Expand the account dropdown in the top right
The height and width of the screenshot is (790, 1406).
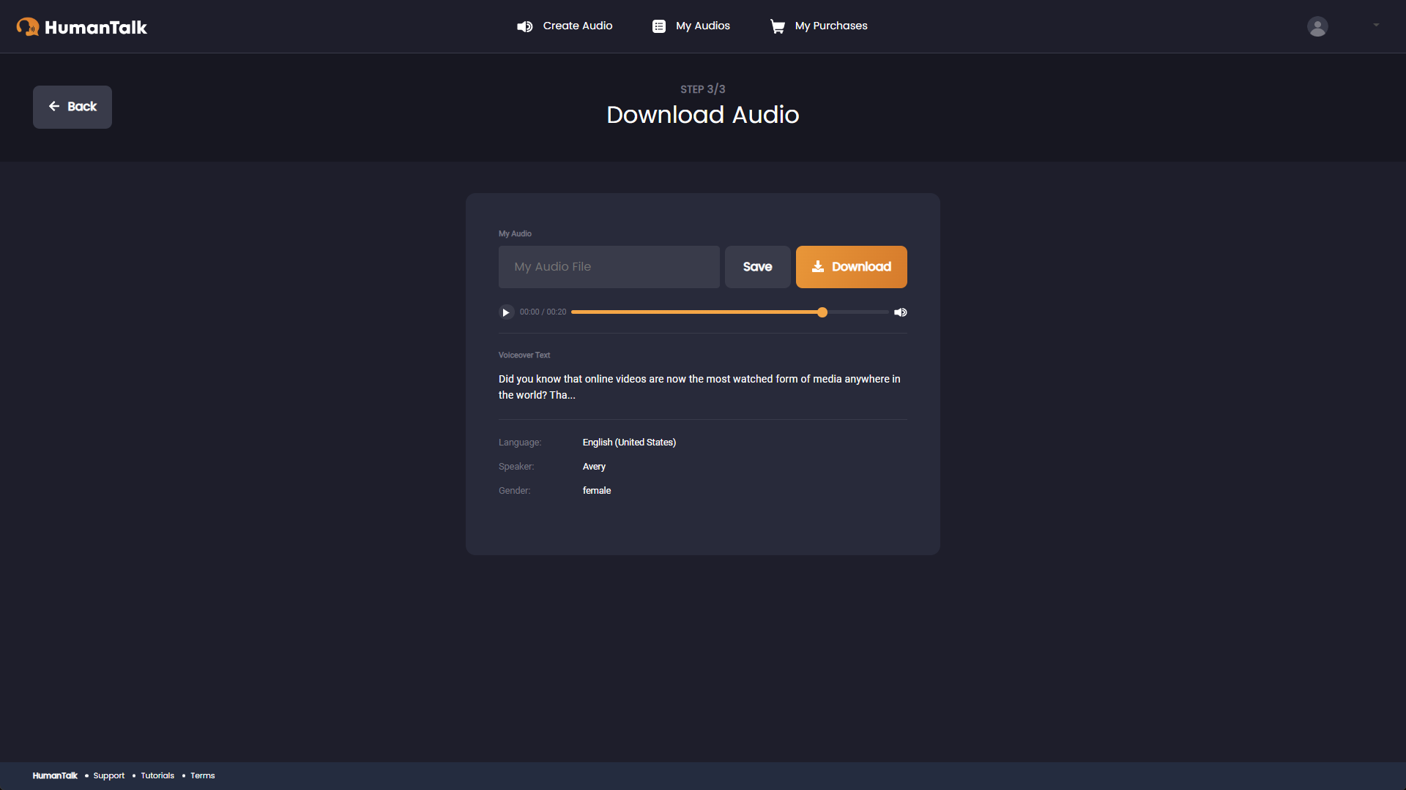tap(1375, 24)
